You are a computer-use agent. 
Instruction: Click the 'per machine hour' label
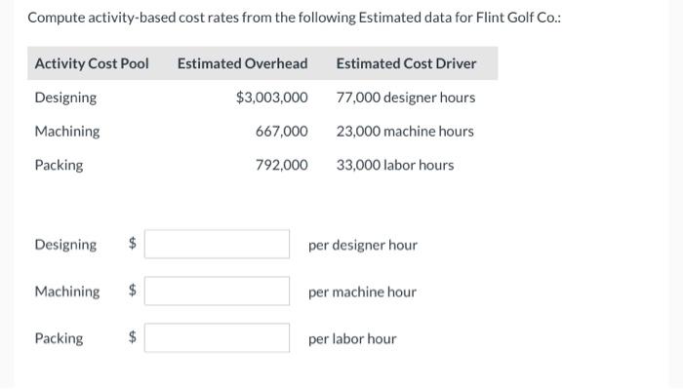362,292
